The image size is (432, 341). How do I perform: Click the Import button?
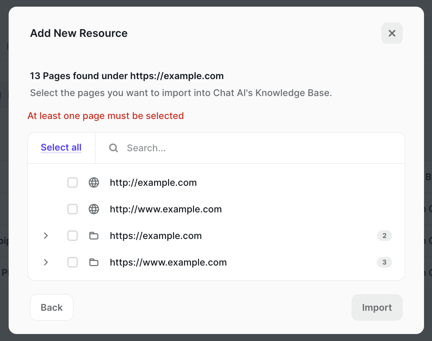pyautogui.click(x=377, y=307)
